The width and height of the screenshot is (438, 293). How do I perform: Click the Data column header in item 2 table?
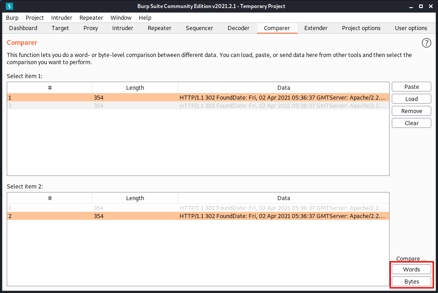(x=284, y=198)
